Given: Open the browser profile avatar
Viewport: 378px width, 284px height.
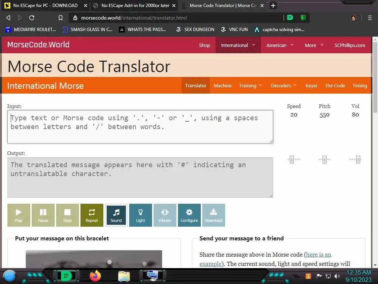Looking at the screenshot, I should (353, 18).
